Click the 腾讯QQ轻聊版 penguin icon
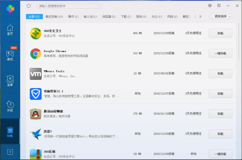242x160 pixels. point(36,114)
